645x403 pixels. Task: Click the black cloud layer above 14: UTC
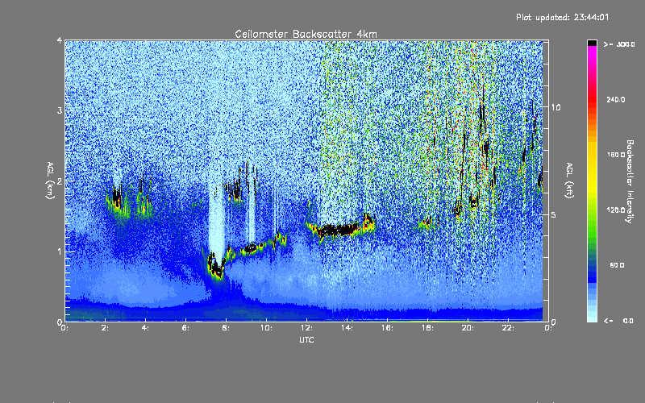point(340,230)
